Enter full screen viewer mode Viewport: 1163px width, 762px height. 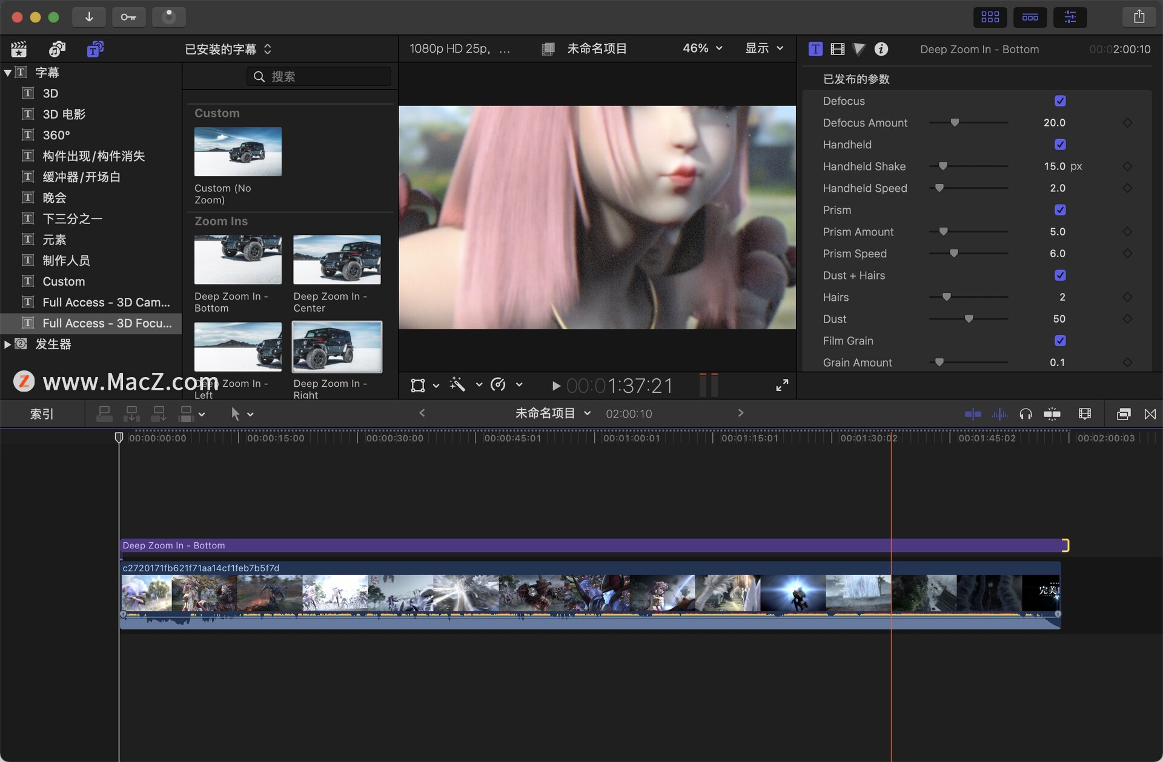coord(782,386)
